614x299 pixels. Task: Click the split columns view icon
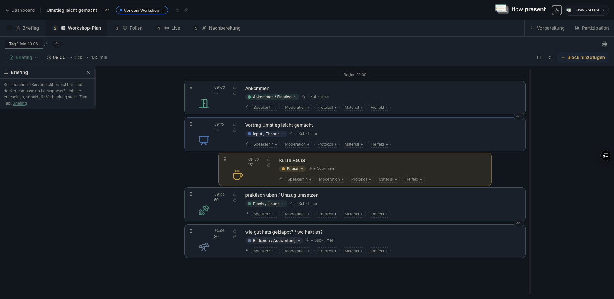539,57
